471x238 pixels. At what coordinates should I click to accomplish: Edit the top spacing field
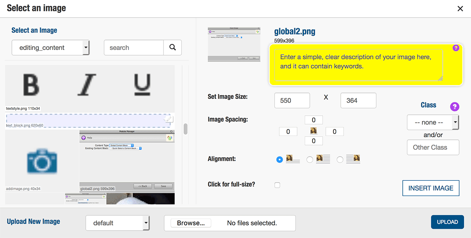[x=314, y=120]
